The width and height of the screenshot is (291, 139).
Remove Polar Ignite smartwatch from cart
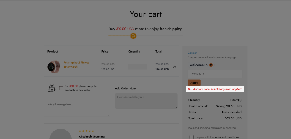(x=174, y=67)
